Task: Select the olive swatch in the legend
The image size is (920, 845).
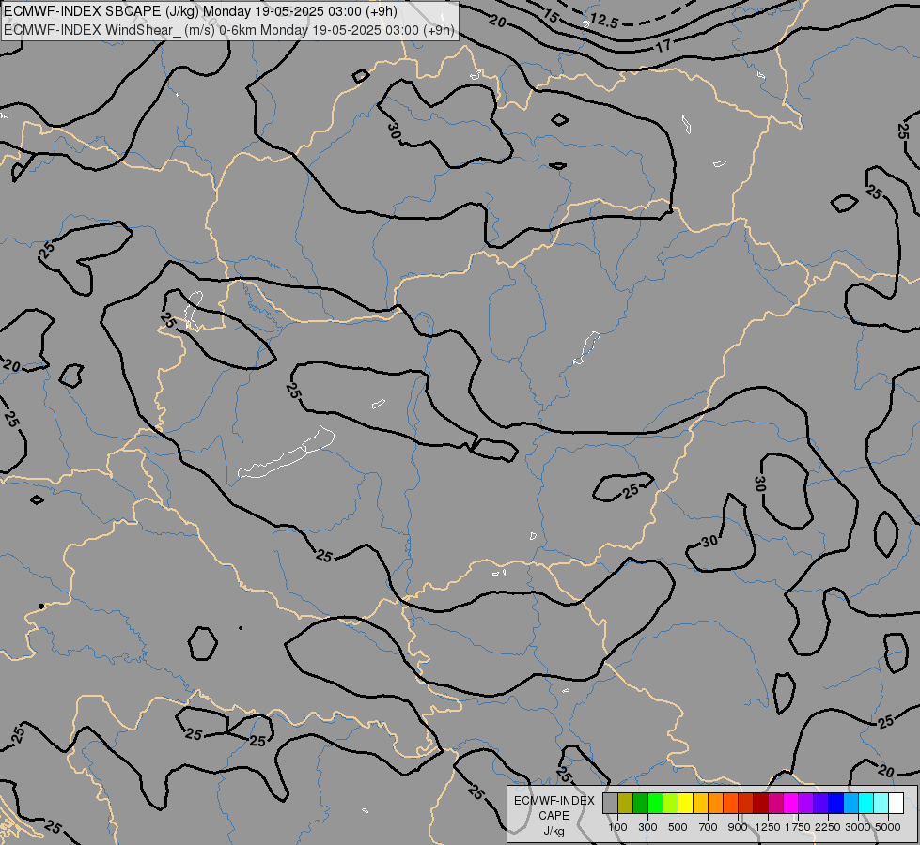Action: pos(626,803)
